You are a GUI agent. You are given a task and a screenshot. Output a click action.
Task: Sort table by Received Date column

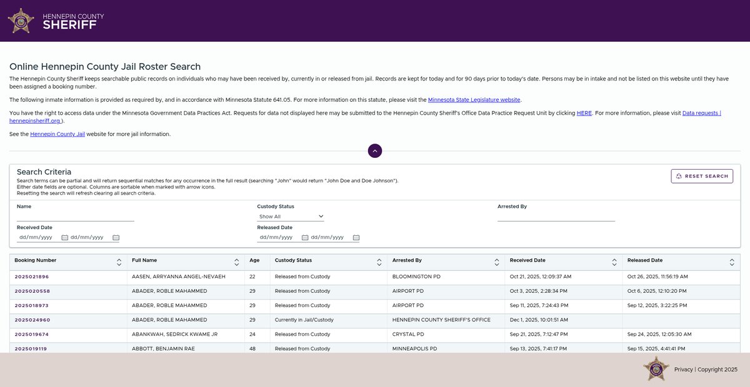click(x=614, y=262)
